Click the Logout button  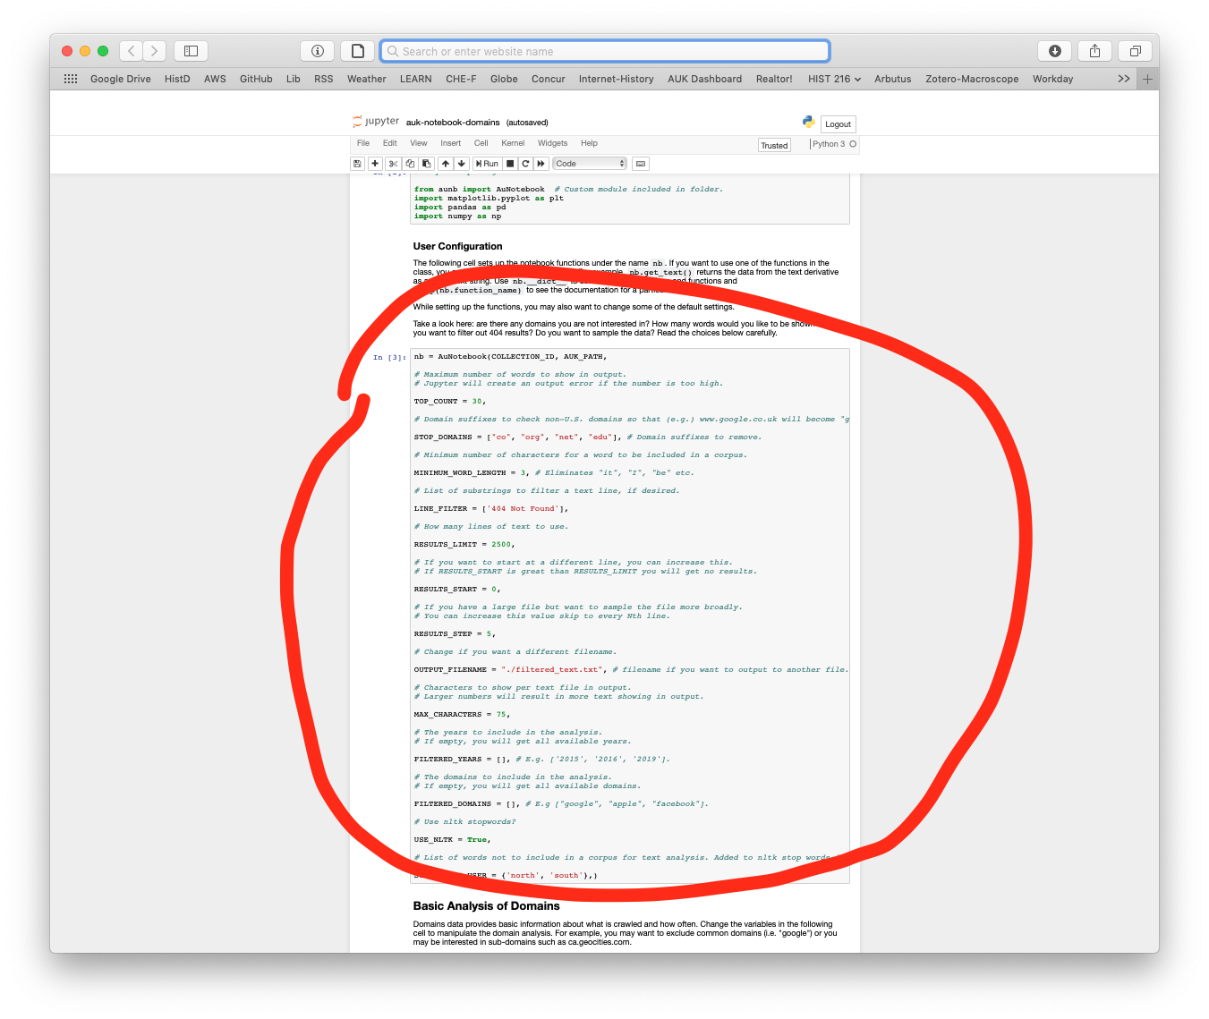tap(839, 124)
